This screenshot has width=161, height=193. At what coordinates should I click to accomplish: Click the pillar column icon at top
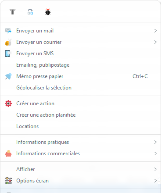tap(13, 12)
